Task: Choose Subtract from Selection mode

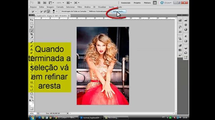Action: point(48,11)
